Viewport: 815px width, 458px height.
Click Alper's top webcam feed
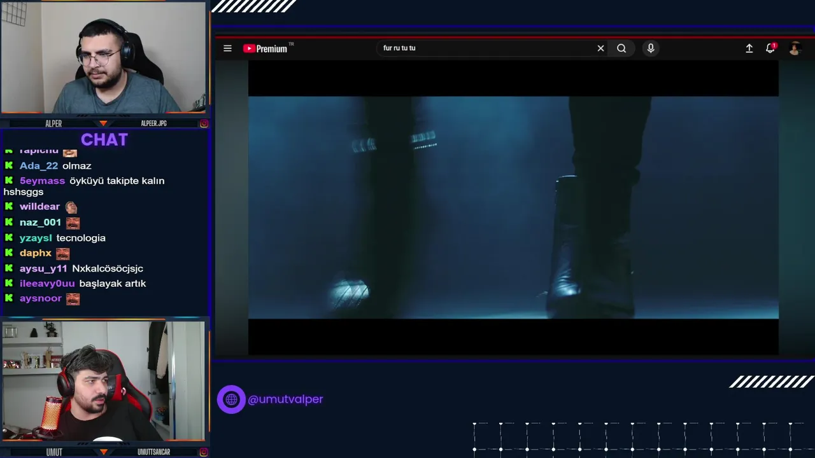coord(104,58)
